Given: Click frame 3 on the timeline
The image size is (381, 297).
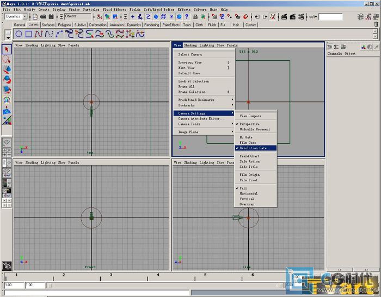Looking at the screenshot, I should coord(111,275).
